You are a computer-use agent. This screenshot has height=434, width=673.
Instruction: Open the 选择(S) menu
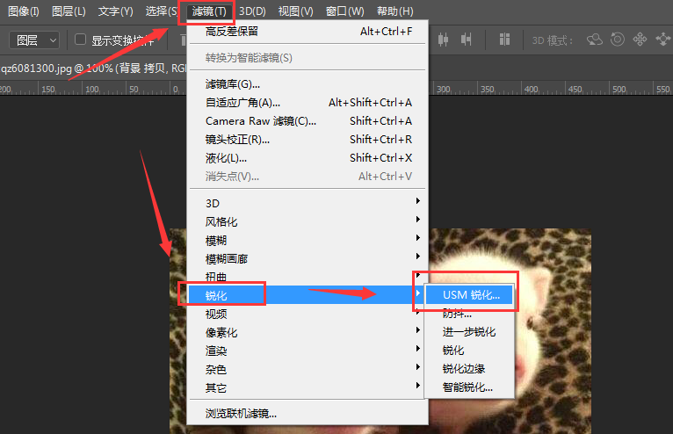click(162, 11)
